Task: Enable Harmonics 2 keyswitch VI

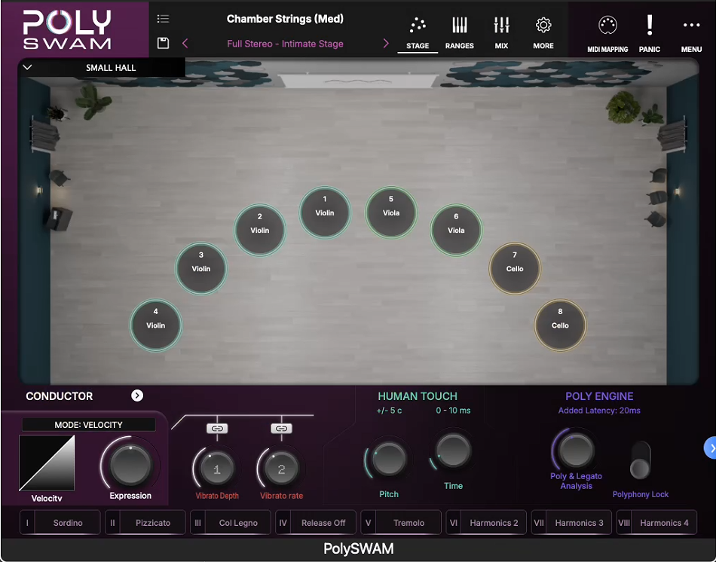Action: [x=486, y=522]
